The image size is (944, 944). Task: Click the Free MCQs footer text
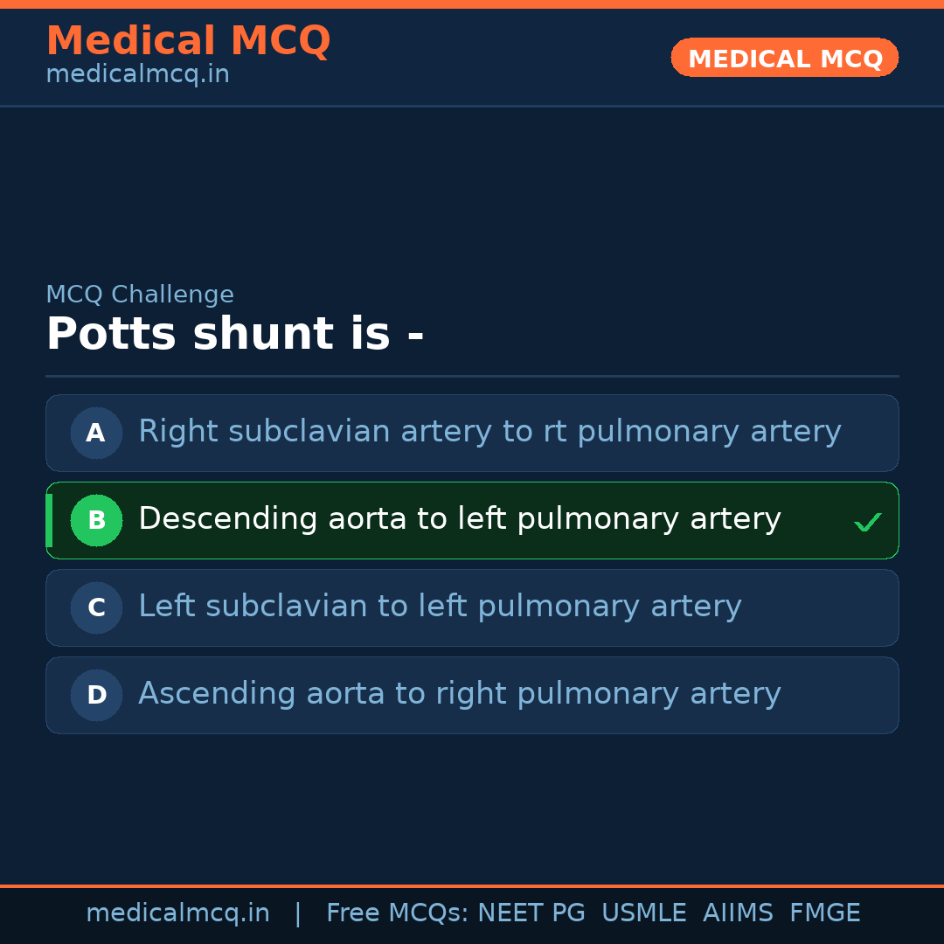click(397, 913)
